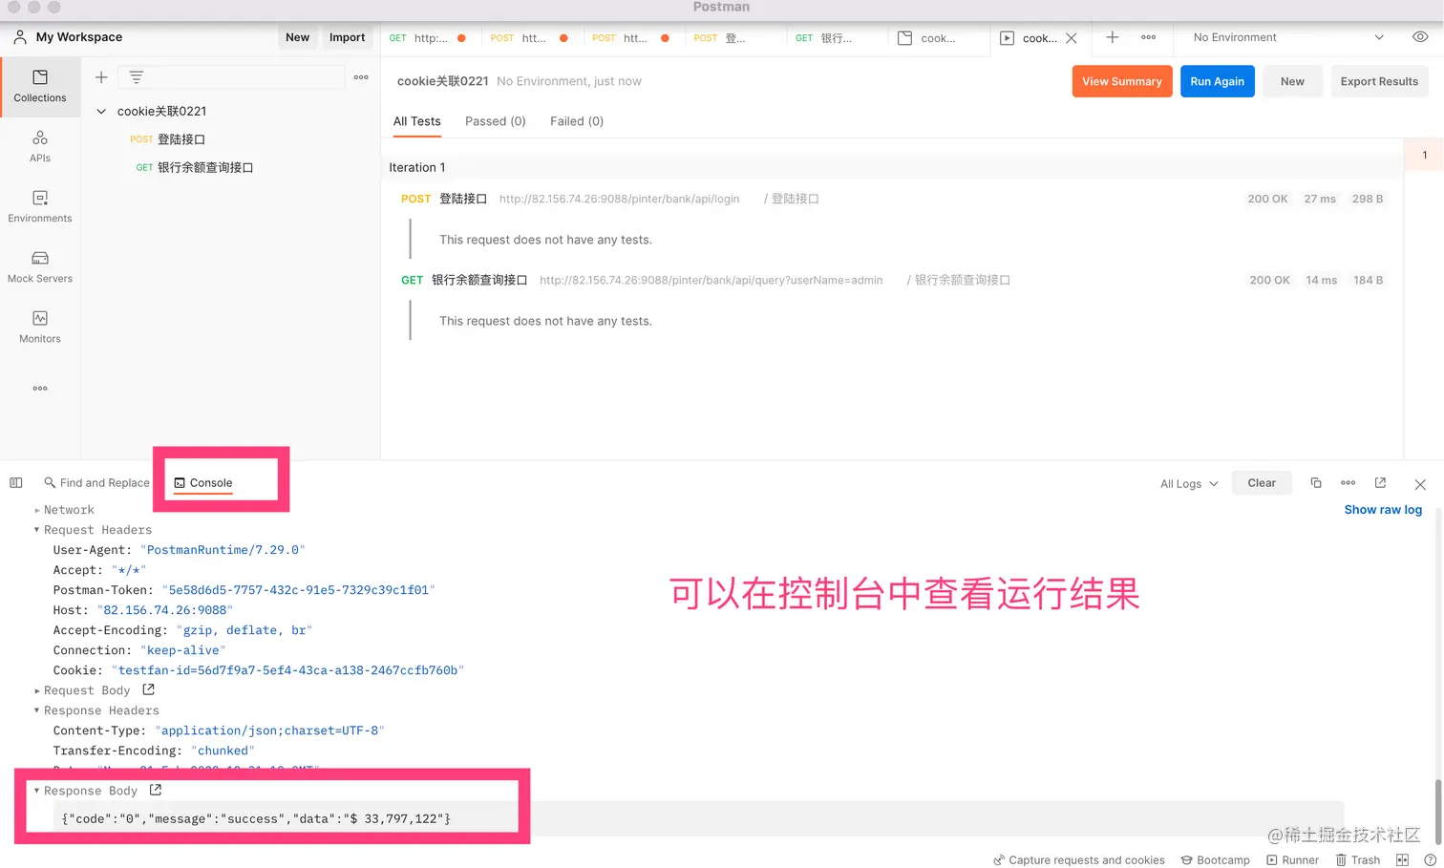Screen dimensions: 1444x868
Task: Open GET 银行余额查询接口 result row
Action: (892, 280)
